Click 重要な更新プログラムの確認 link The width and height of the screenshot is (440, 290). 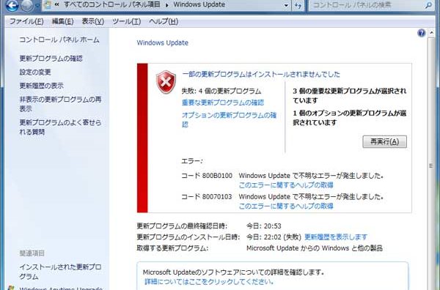tap(223, 103)
